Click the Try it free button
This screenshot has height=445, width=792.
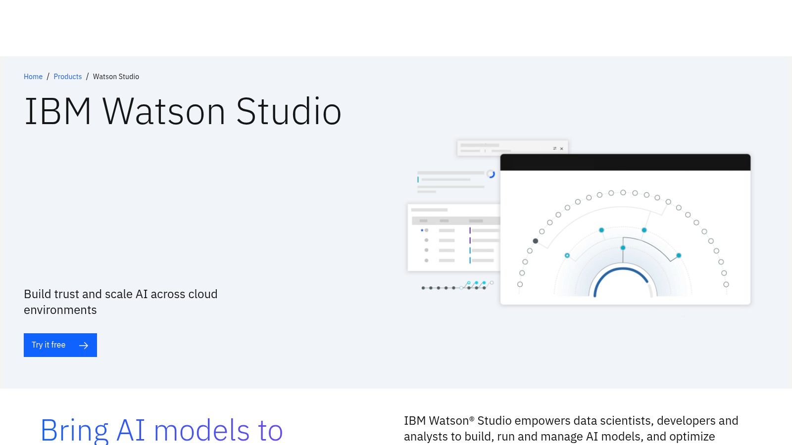point(60,345)
